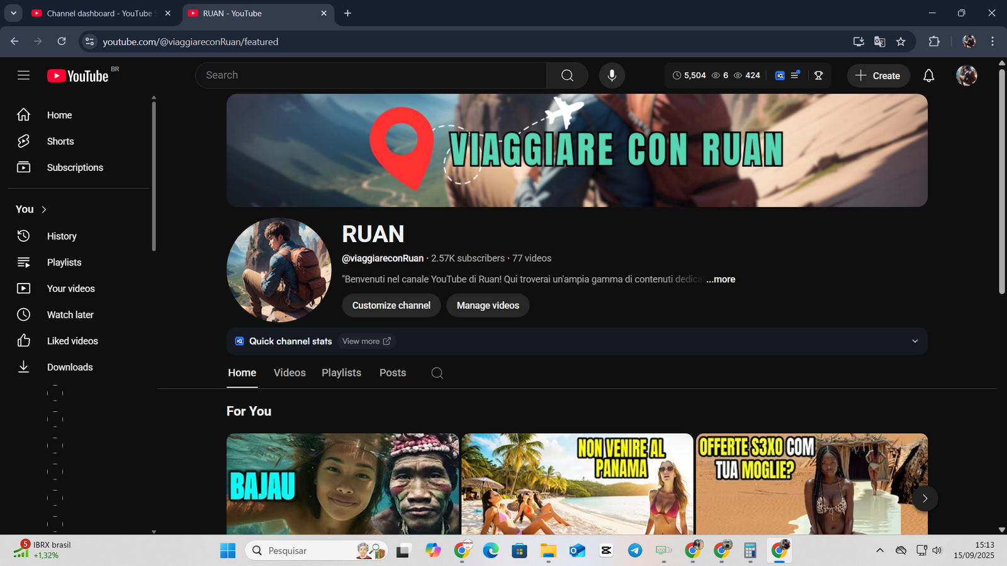Viewport: 1007px width, 566px height.
Task: Bookmark this page with the star icon
Action: coord(901,42)
